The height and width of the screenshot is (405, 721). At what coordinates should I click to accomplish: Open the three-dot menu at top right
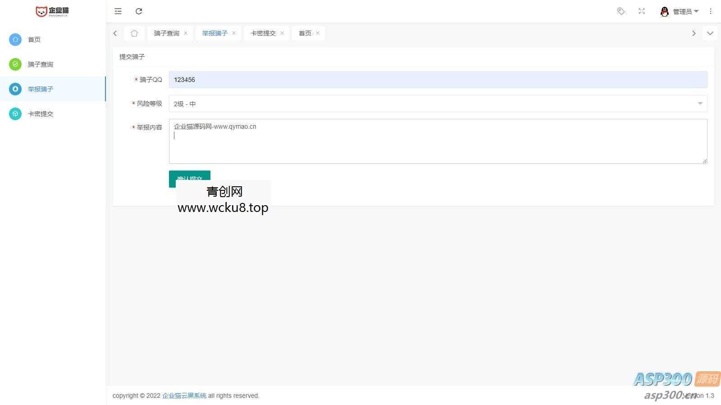click(711, 11)
